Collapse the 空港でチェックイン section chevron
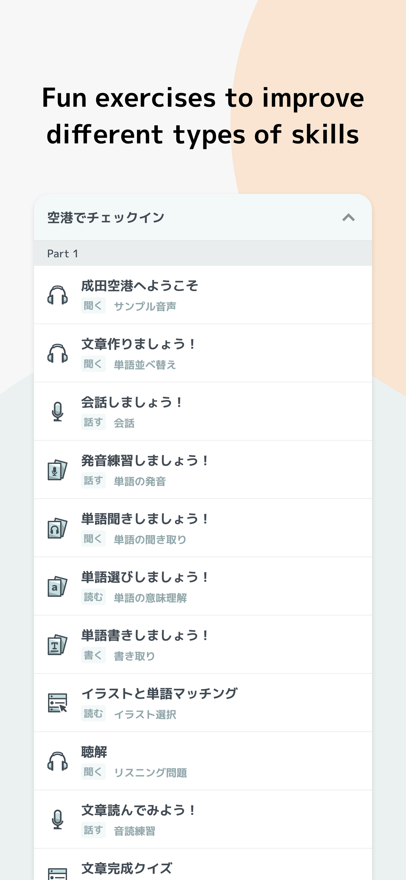Viewport: 406px width, 880px height. (348, 218)
